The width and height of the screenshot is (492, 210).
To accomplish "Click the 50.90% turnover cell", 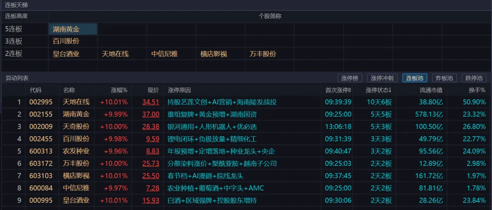I will [474, 102].
